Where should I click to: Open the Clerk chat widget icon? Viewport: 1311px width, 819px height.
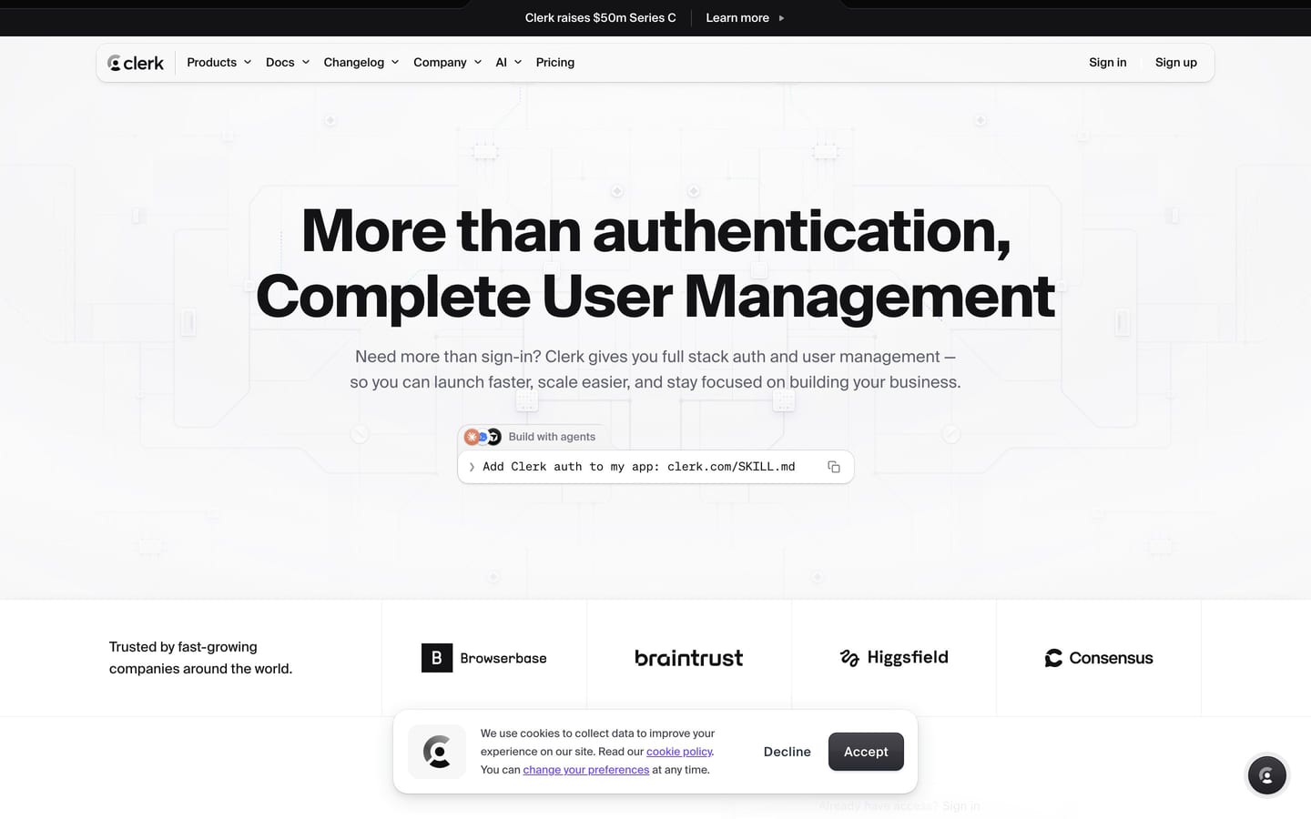(1266, 775)
